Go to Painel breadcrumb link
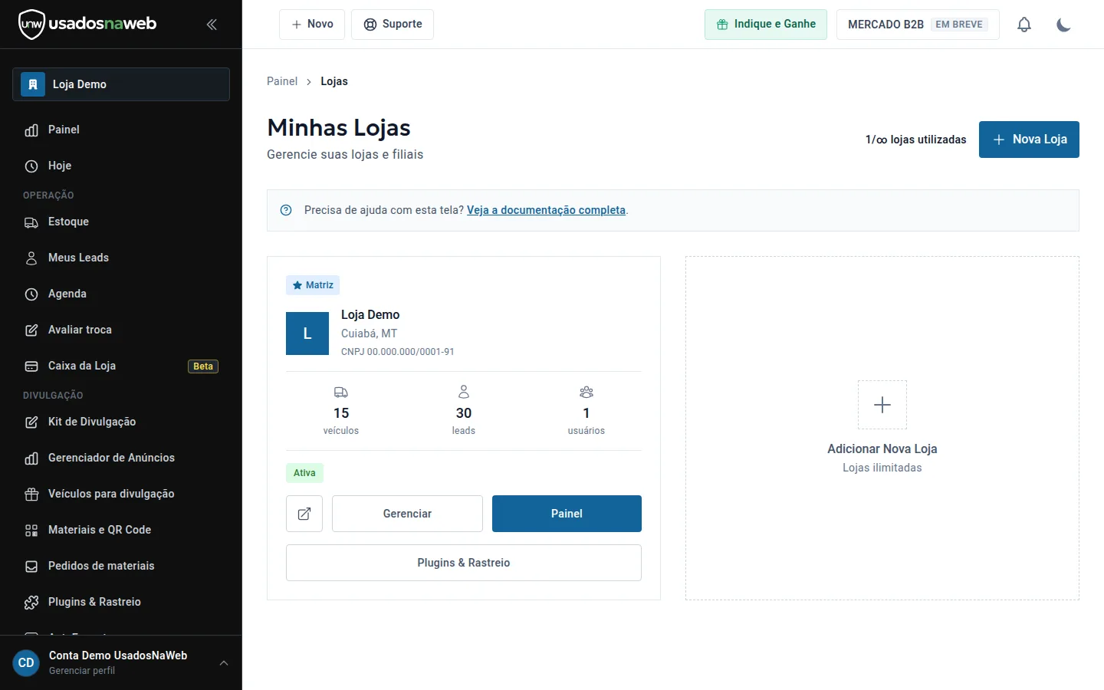1104x690 pixels. [x=282, y=81]
